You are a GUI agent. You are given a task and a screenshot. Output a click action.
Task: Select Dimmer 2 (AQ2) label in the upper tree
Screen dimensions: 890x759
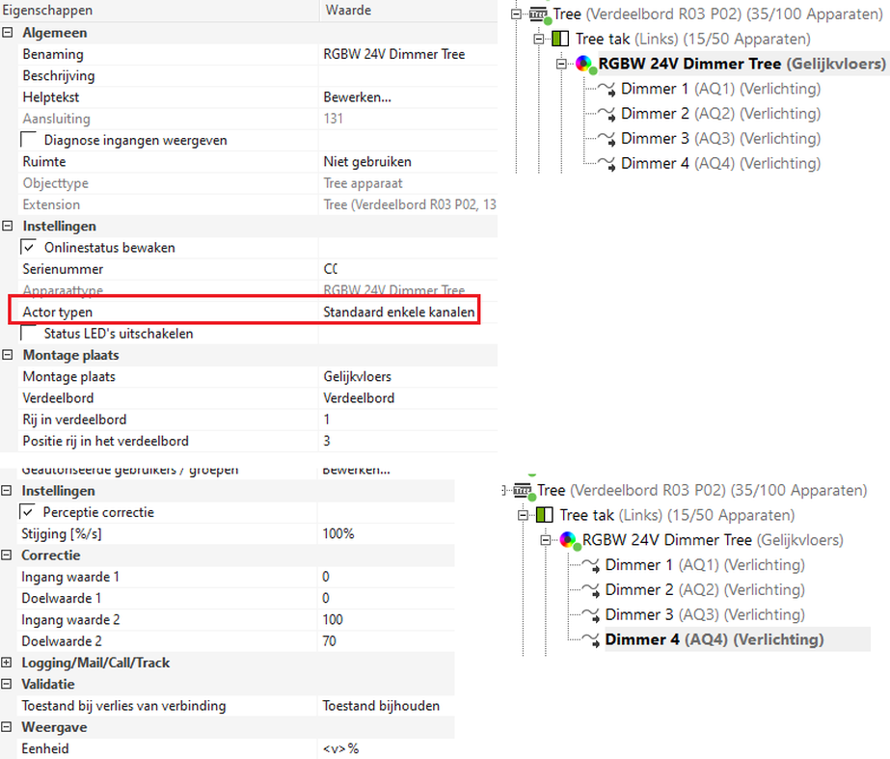721,114
